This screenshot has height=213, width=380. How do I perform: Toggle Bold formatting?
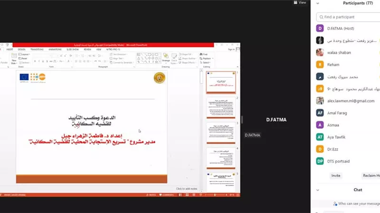[x=35, y=62]
